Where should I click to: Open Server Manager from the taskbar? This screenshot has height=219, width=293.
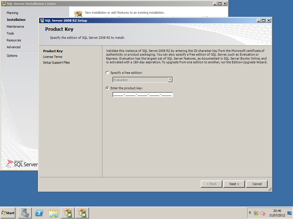pyautogui.click(x=25, y=213)
